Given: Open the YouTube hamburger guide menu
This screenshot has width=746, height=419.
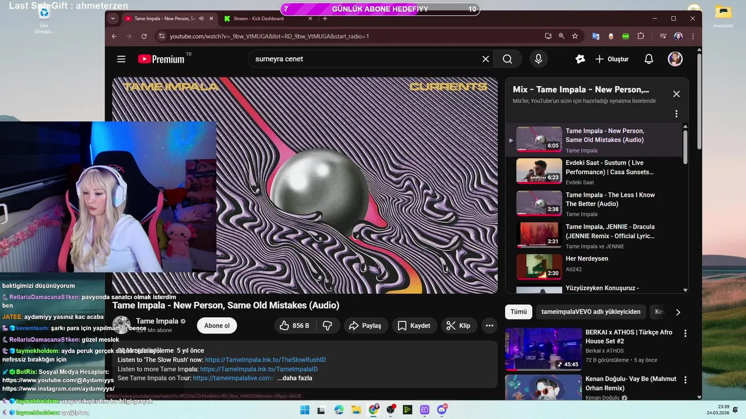Looking at the screenshot, I should coord(121,59).
